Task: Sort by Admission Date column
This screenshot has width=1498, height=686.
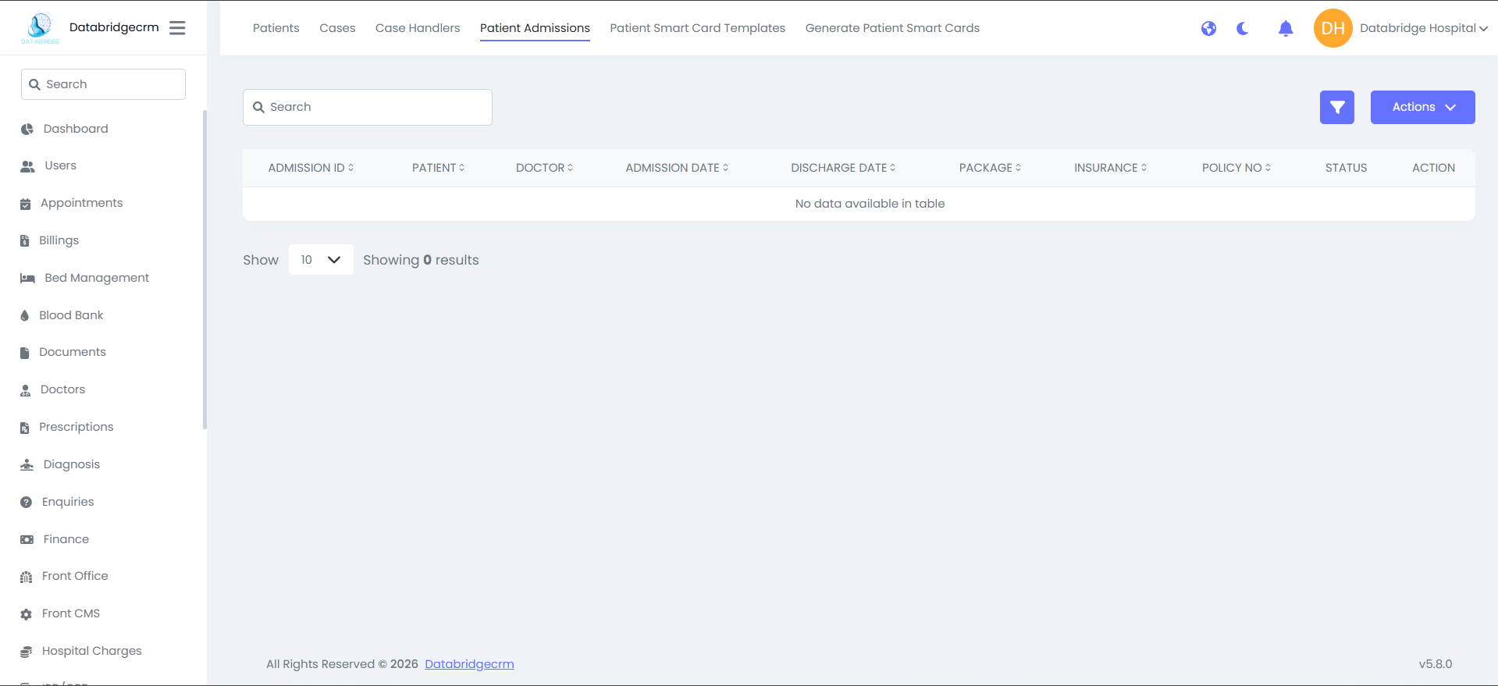Action: [677, 168]
